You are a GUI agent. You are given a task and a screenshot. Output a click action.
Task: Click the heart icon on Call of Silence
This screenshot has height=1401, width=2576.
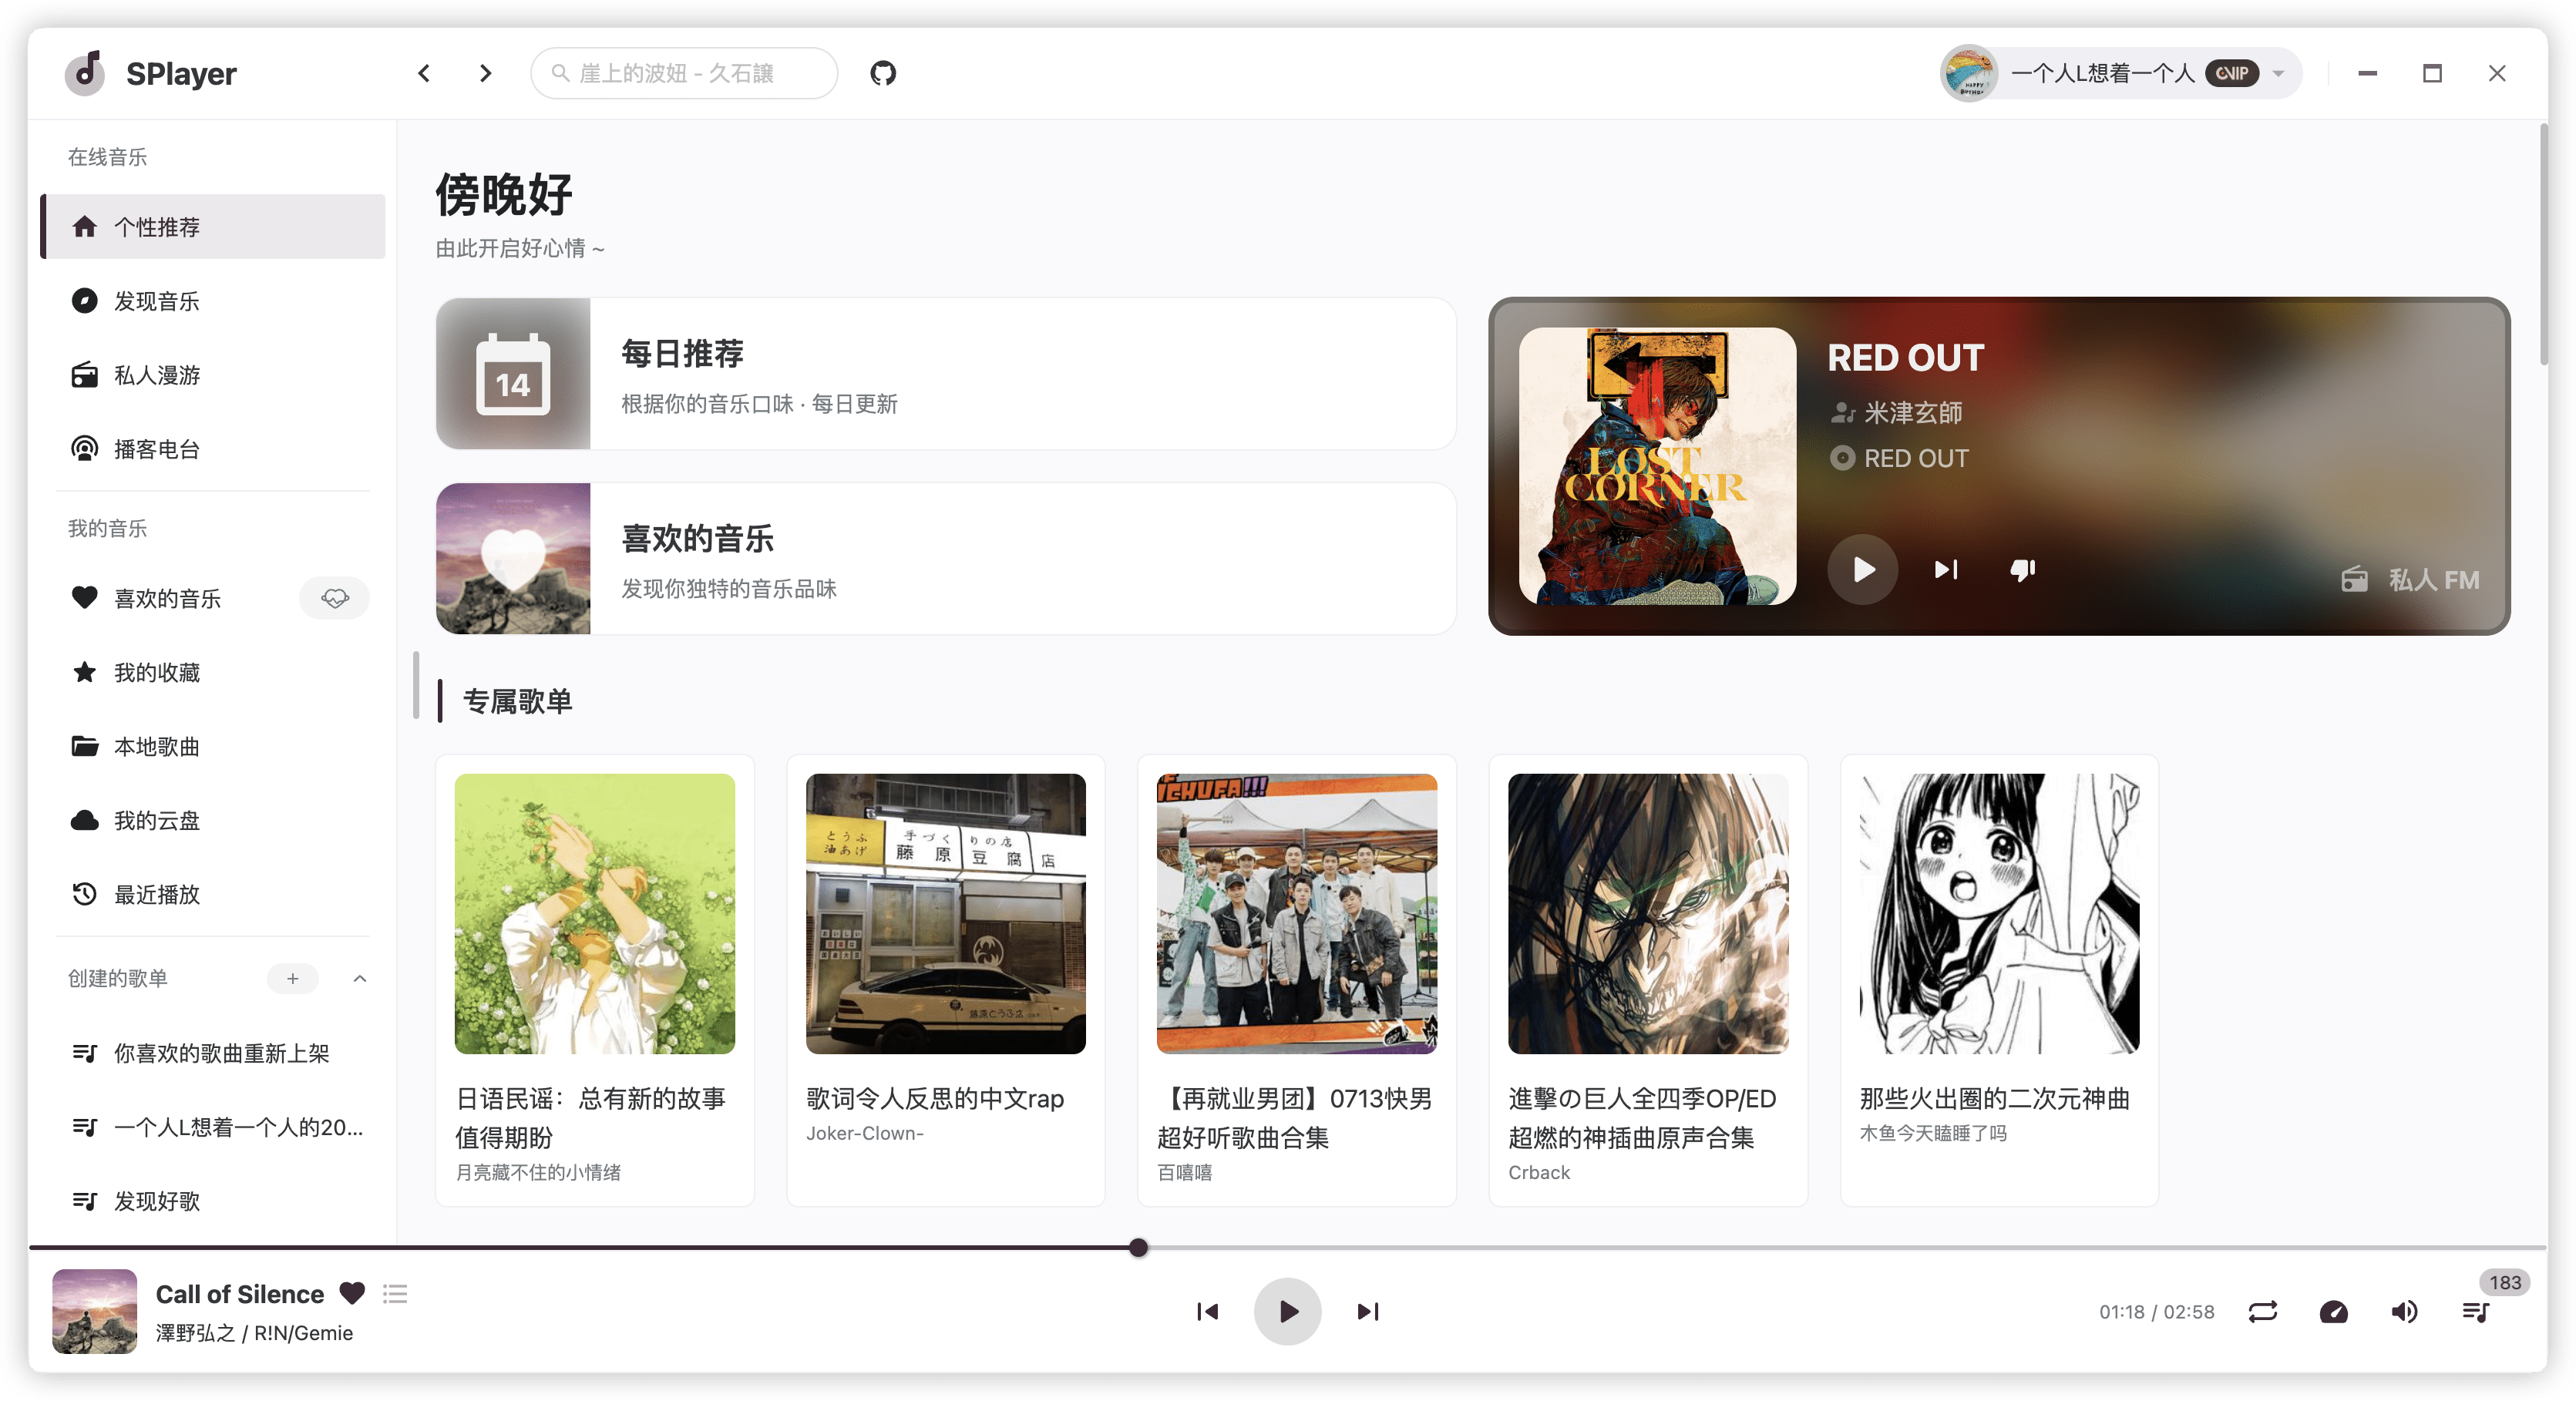pyautogui.click(x=352, y=1294)
